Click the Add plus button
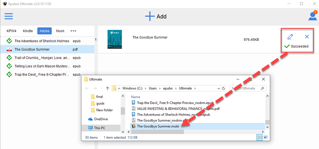 tap(156, 16)
